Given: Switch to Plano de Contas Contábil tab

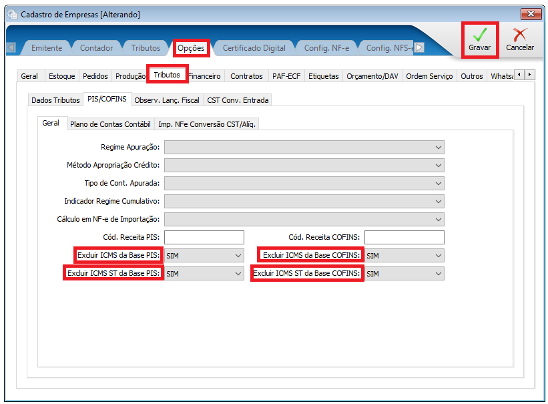Looking at the screenshot, I should pyautogui.click(x=110, y=124).
